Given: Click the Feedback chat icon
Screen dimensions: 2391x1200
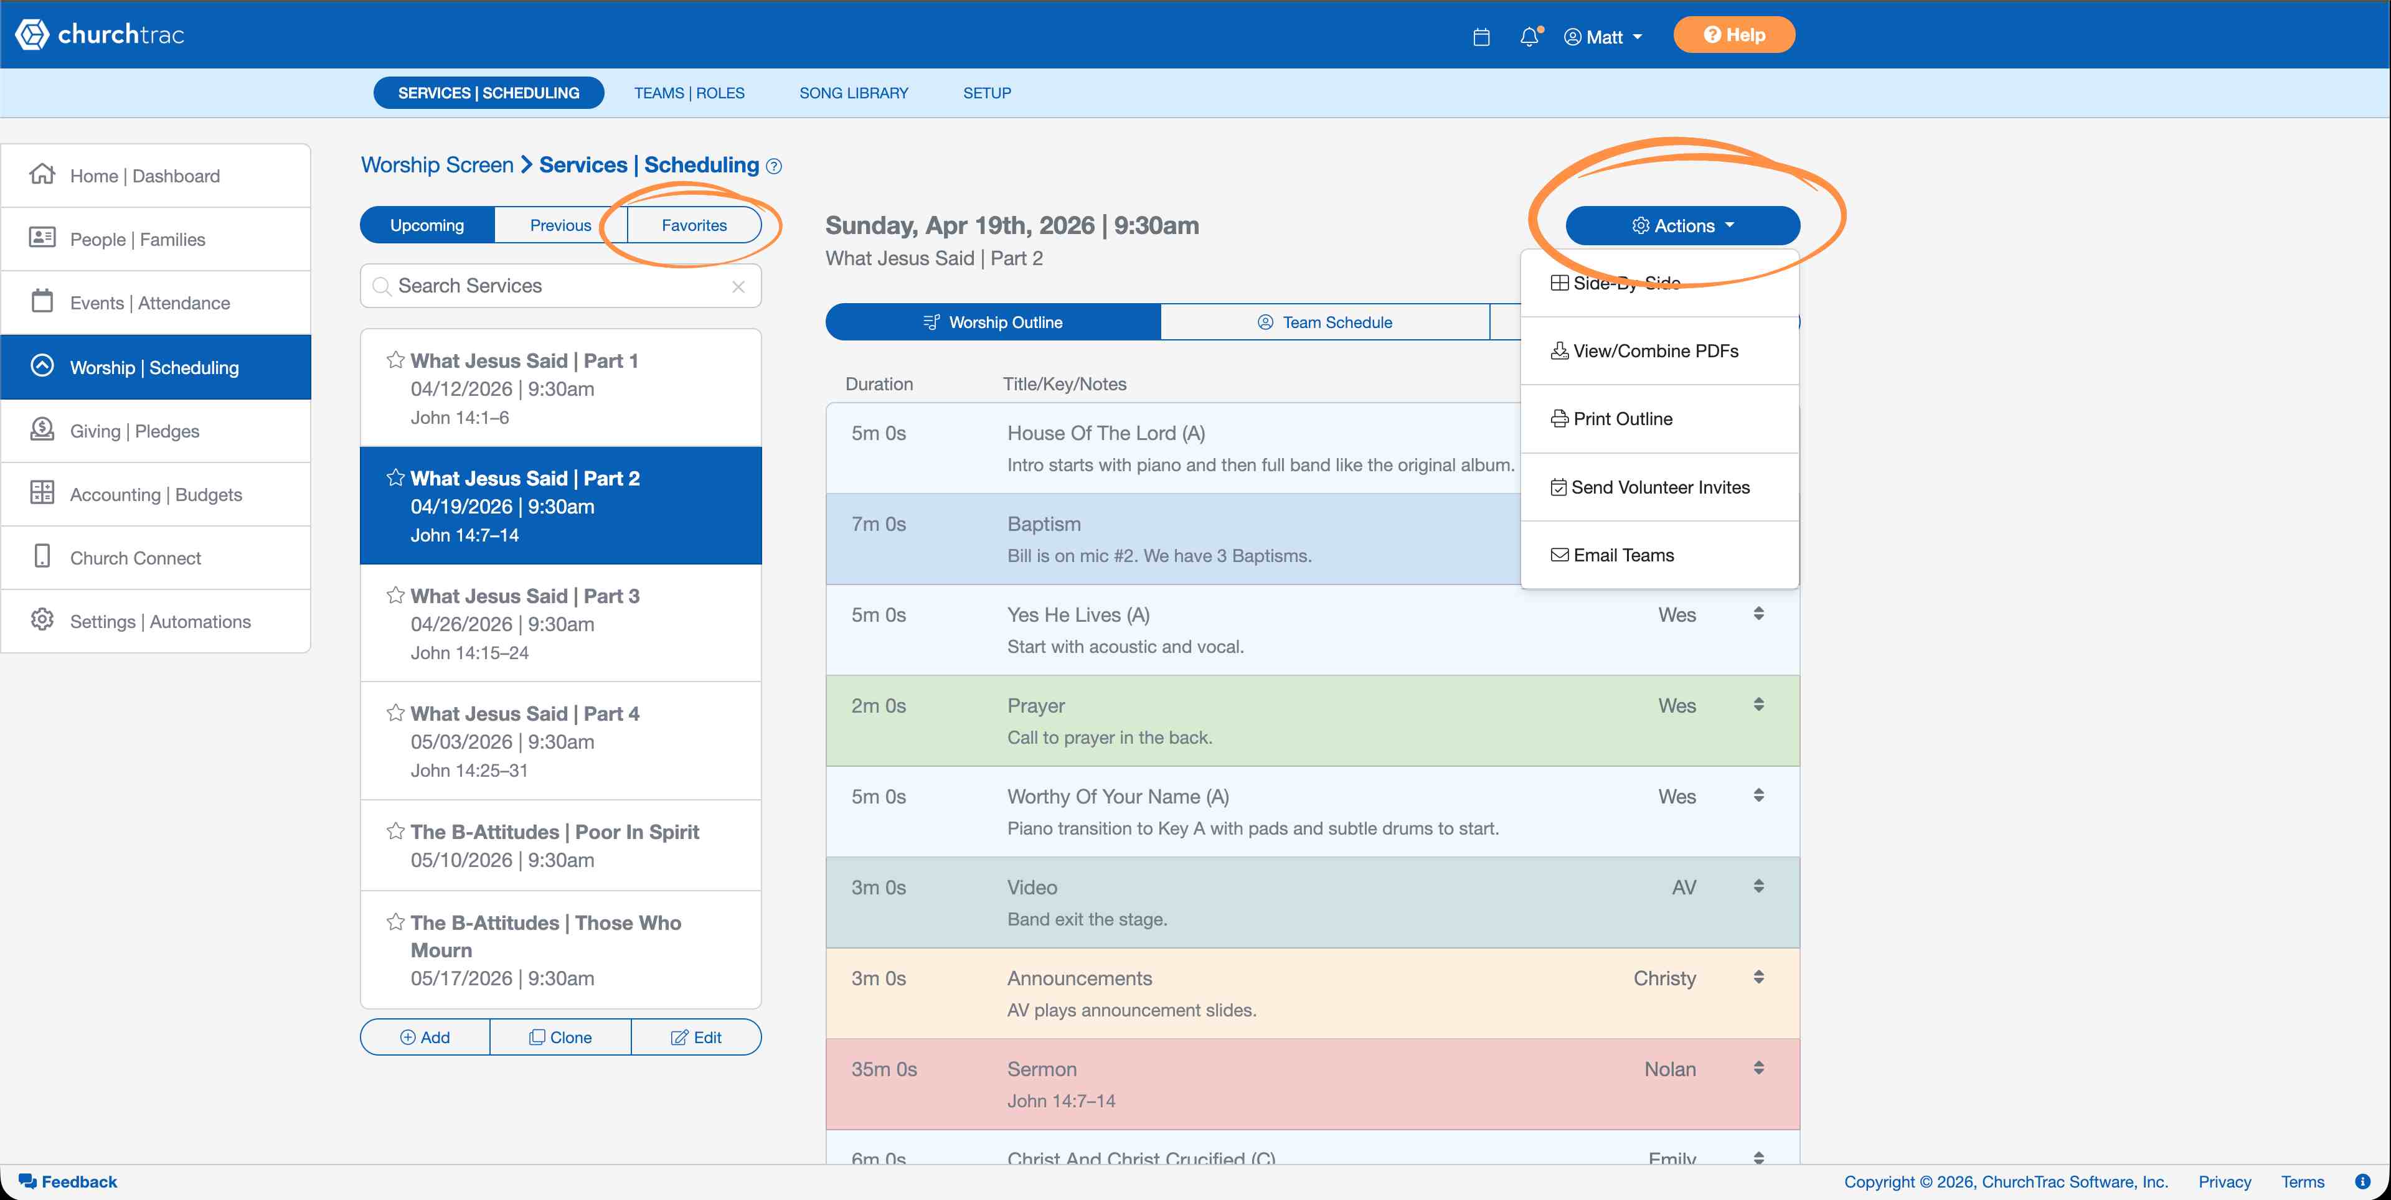Looking at the screenshot, I should point(28,1181).
